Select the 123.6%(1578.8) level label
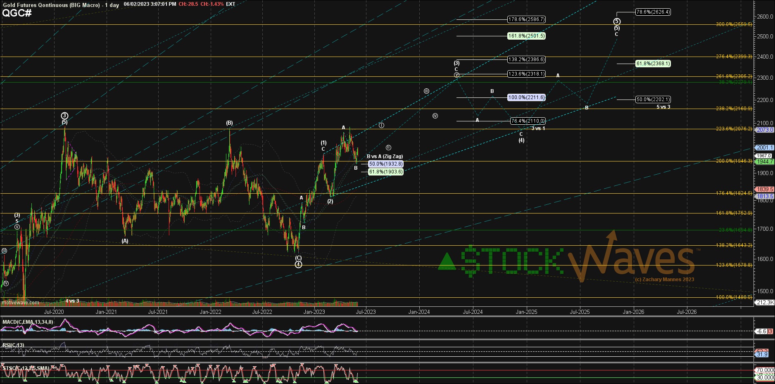 point(734,265)
